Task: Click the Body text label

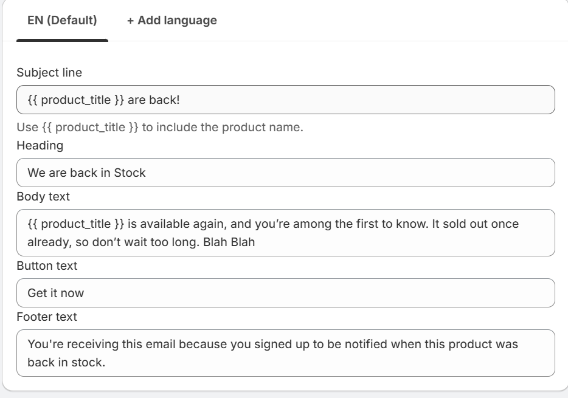Action: point(43,196)
